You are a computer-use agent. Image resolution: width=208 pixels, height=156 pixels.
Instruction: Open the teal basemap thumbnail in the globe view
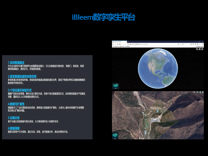[x=115, y=86]
